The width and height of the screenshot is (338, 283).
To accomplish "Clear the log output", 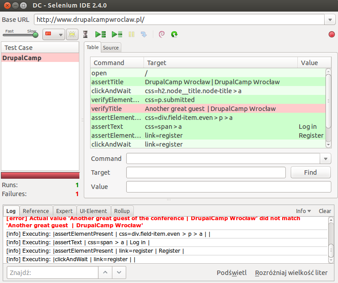I will tap(325, 211).
